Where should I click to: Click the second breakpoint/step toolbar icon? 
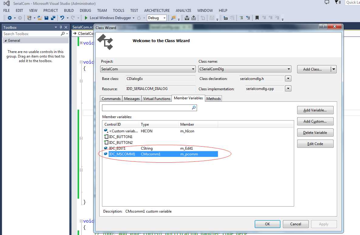(194, 18)
